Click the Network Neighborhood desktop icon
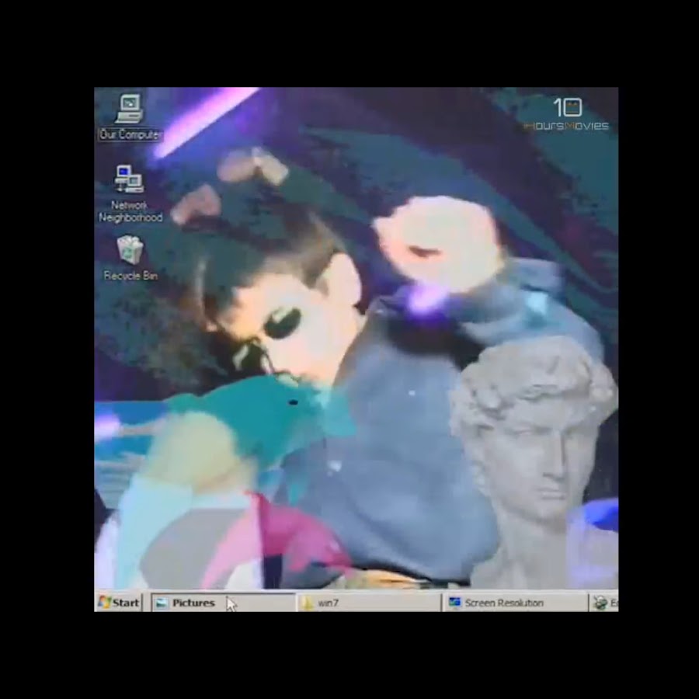This screenshot has width=699, height=699. 129,179
